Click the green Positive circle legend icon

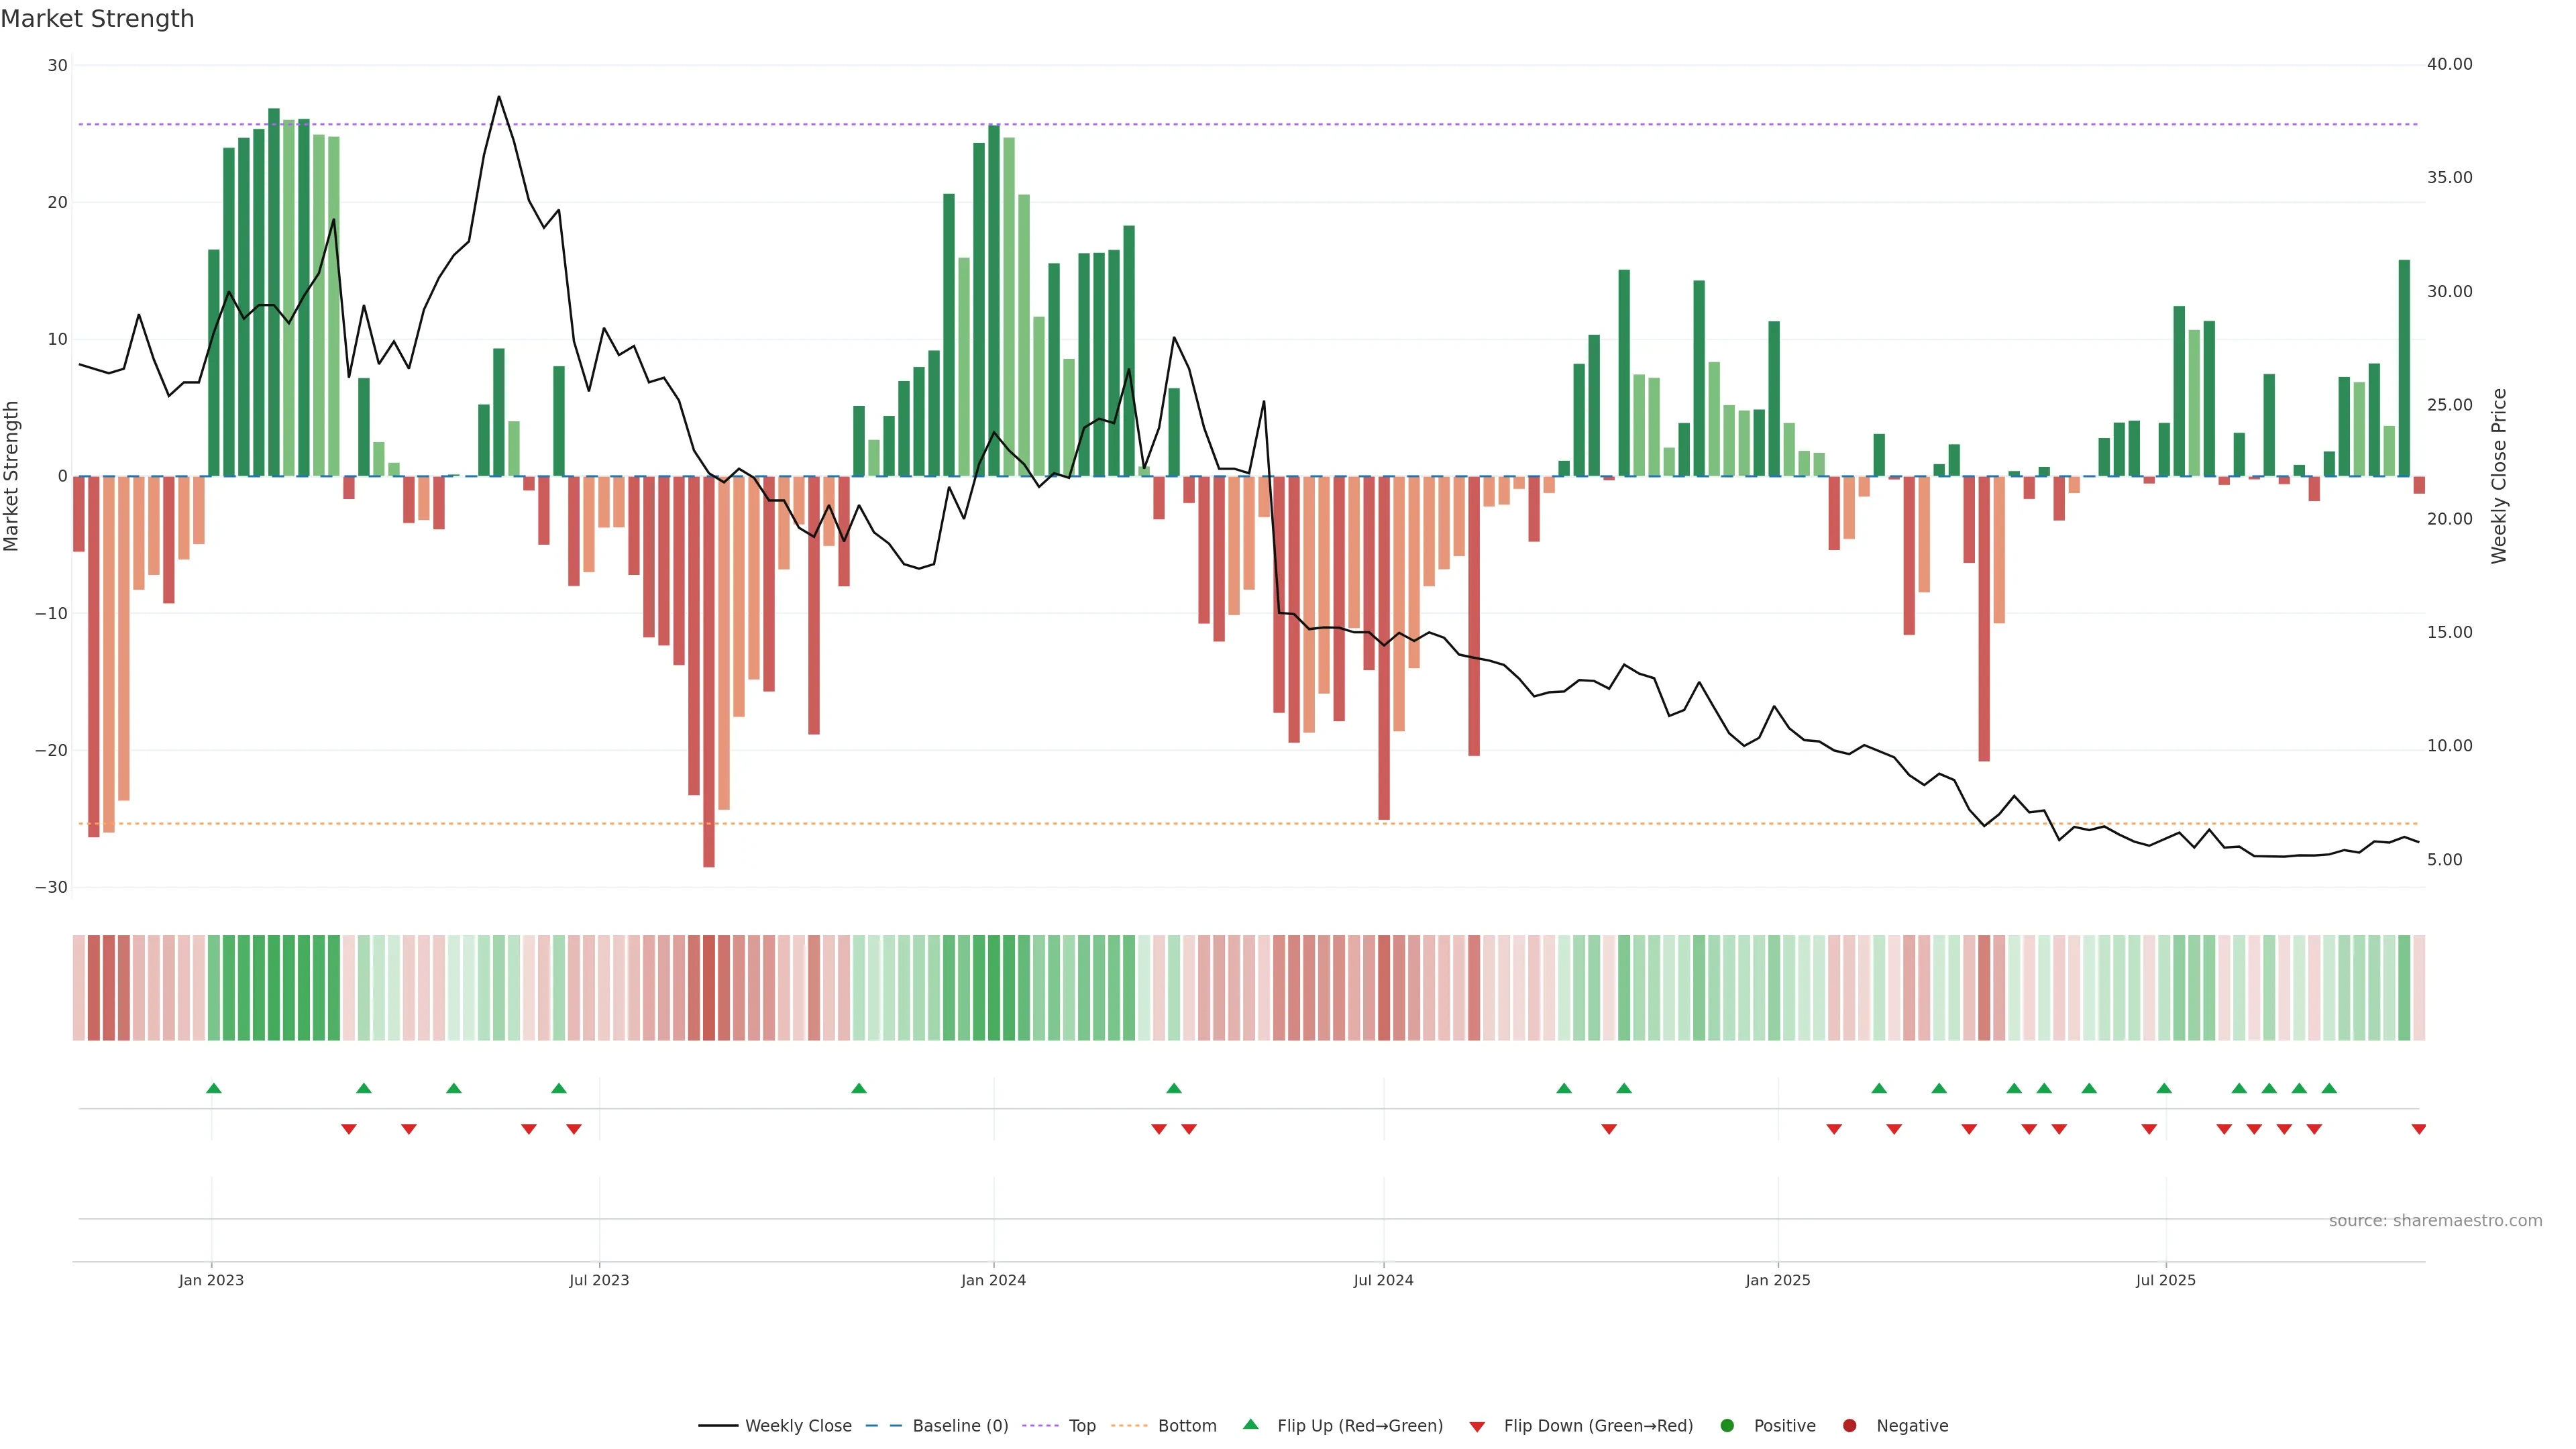pyautogui.click(x=1727, y=1426)
